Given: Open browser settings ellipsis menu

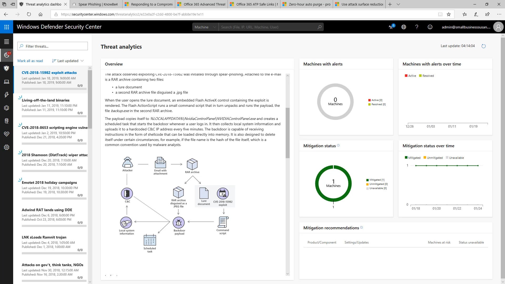Looking at the screenshot, I should point(499,14).
